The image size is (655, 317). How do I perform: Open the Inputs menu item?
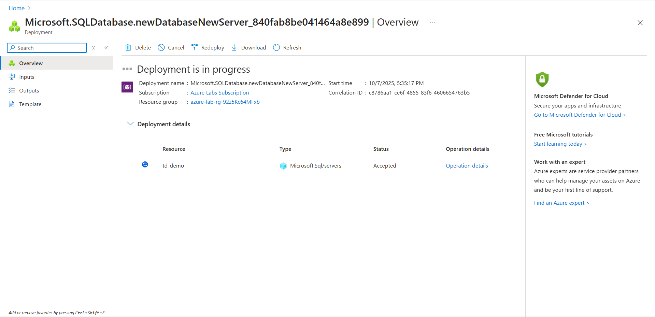[27, 77]
